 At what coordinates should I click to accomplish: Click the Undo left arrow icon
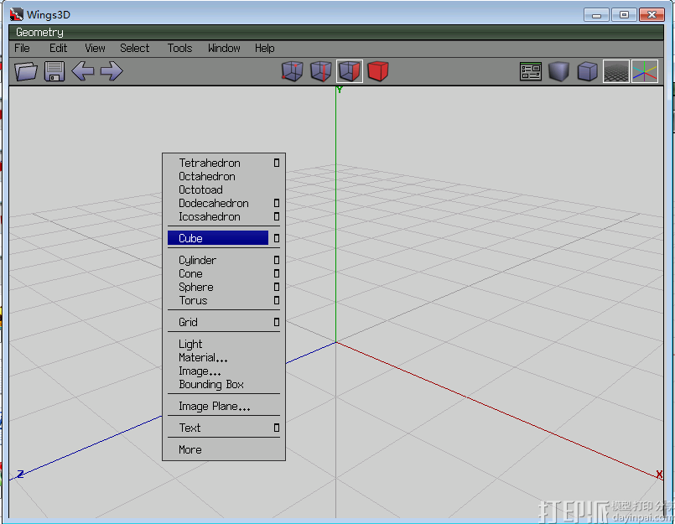pyautogui.click(x=83, y=71)
